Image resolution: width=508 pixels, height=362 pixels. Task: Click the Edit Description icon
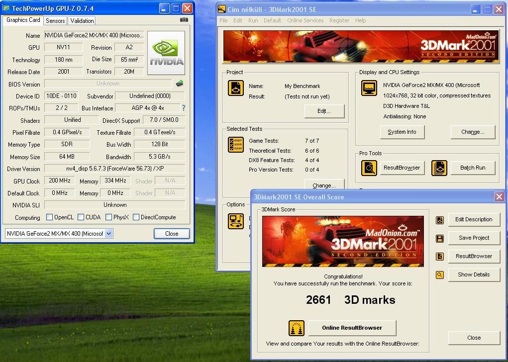pyautogui.click(x=440, y=220)
